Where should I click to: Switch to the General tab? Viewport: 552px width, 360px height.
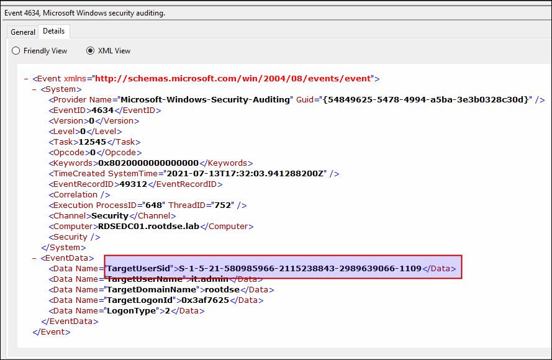coord(22,32)
